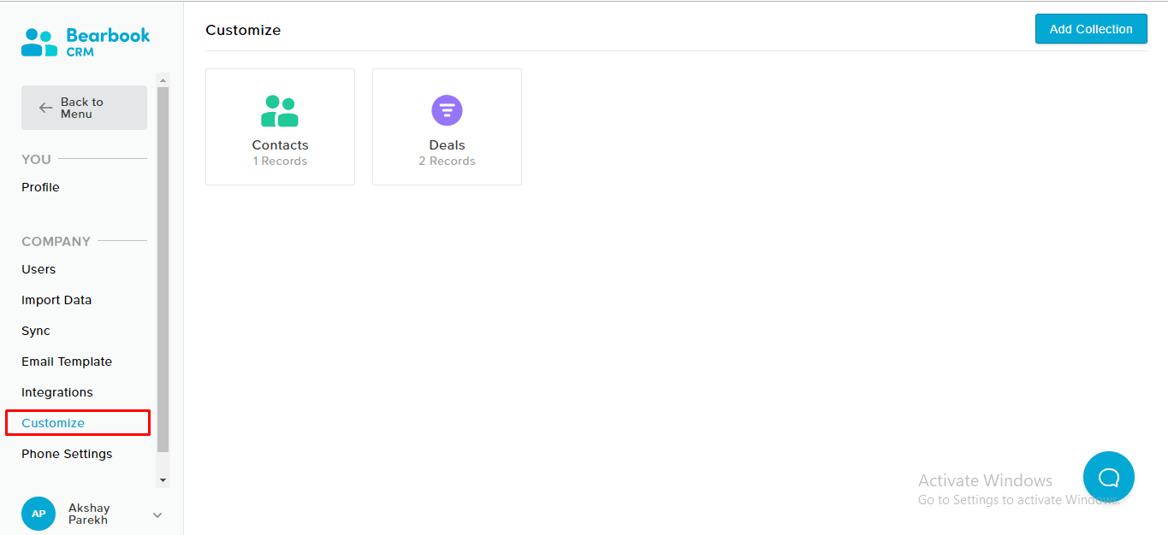1168x535 pixels.
Task: Open the Users page
Action: tap(39, 269)
